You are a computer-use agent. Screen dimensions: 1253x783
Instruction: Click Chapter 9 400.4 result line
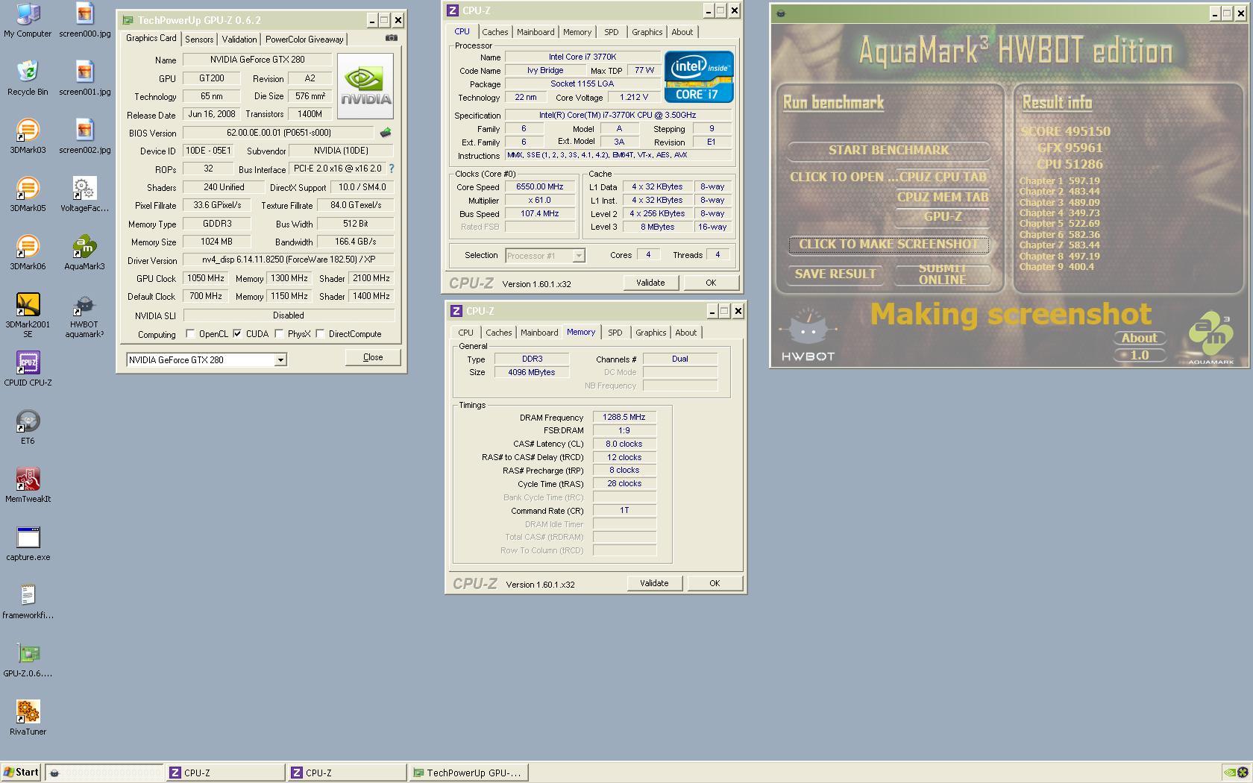(1057, 267)
